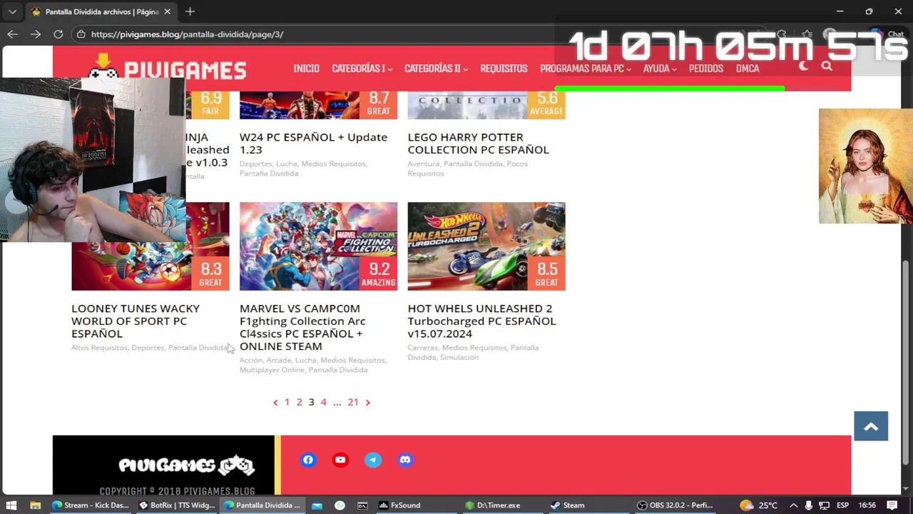
Task: Expand the CATEGORÍAS II dropdown menu
Action: click(x=436, y=69)
